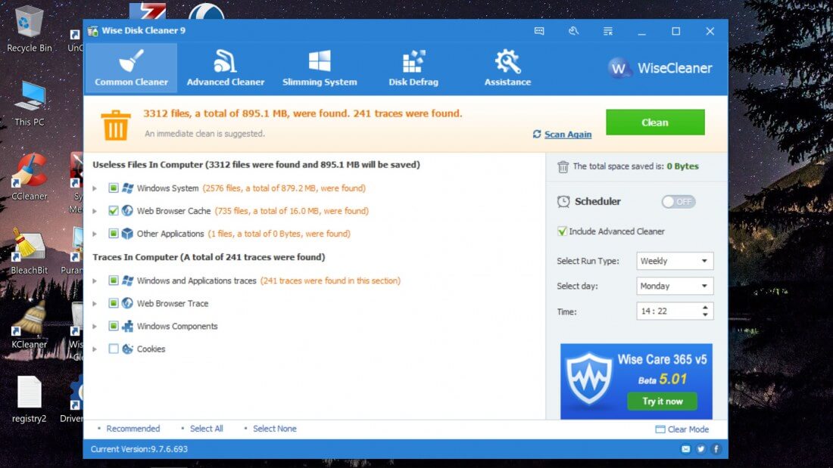Open the feedback icon in title bar
833x468 pixels.
[539, 31]
